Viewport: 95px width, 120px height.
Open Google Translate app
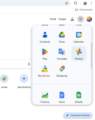pos(62,54)
